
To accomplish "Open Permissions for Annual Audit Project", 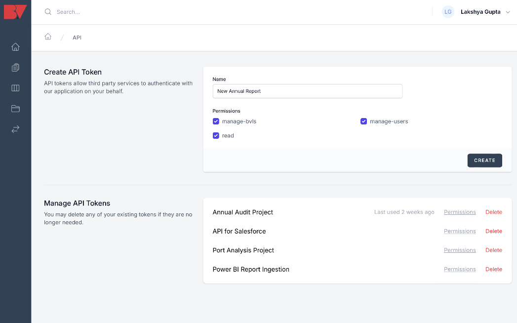I will (x=460, y=212).
